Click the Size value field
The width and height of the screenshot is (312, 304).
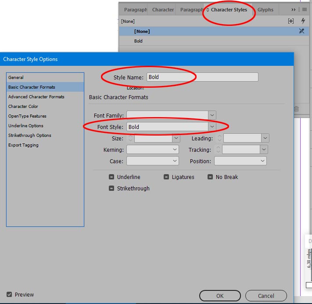[x=153, y=138]
